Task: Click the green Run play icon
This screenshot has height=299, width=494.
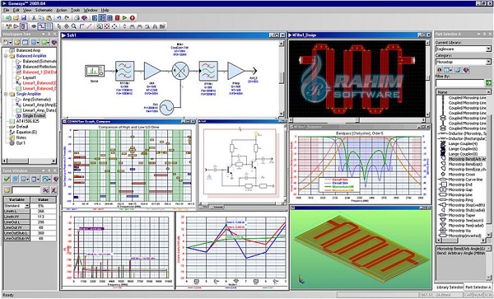Action: (x=124, y=18)
